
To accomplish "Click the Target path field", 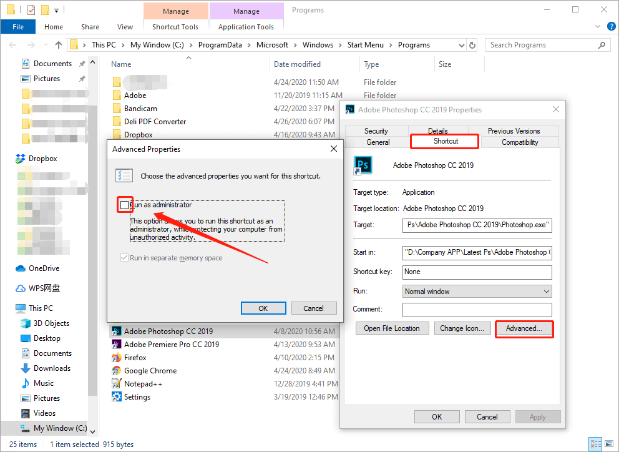I will point(477,225).
